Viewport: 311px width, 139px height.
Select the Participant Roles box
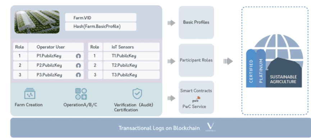(x=196, y=60)
